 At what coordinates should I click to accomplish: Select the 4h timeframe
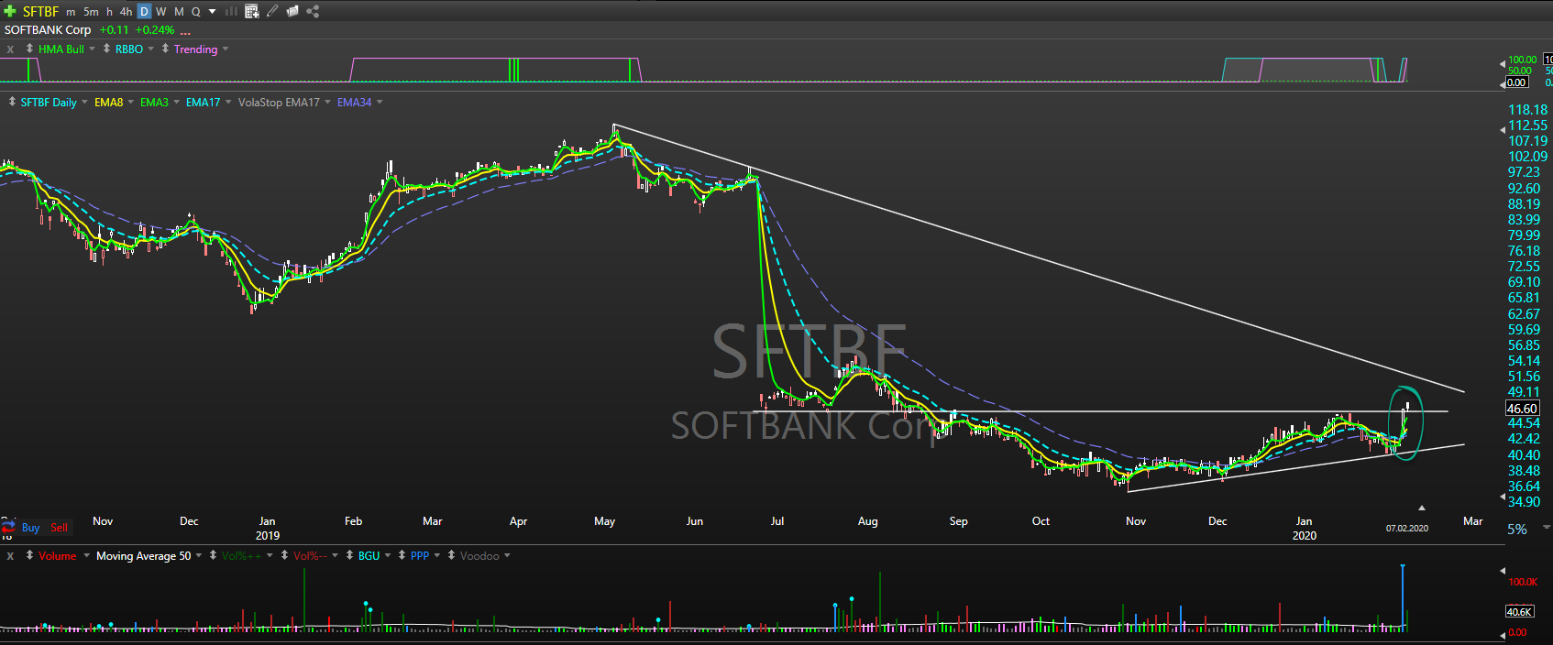[x=126, y=12]
